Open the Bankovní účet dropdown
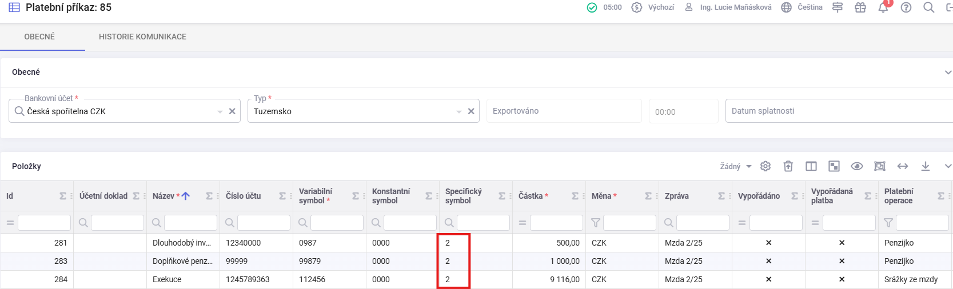The height and width of the screenshot is (289, 953). pyautogui.click(x=220, y=111)
